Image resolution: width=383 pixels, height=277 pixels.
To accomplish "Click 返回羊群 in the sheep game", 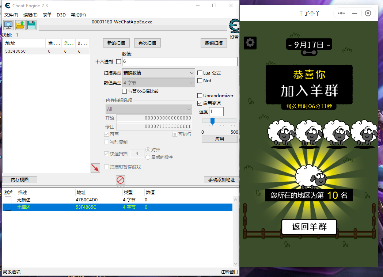I will coord(309,227).
